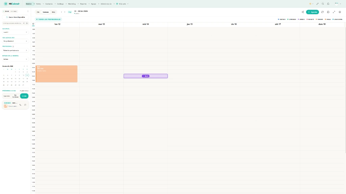Click the Lista de espera legend item
The width and height of the screenshot is (346, 194).
[x=338, y=19]
